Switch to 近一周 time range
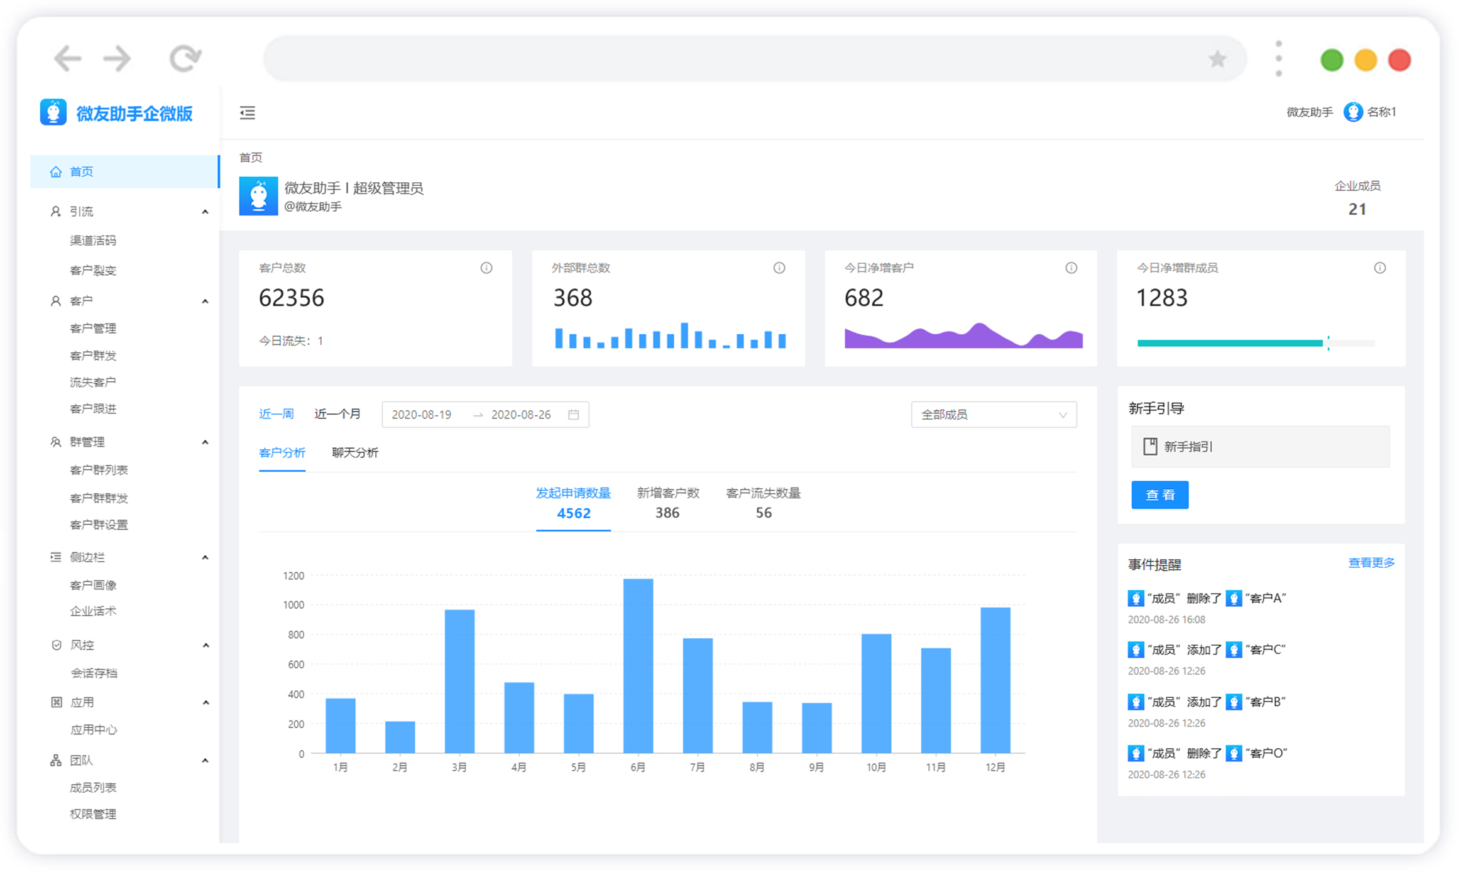The height and width of the screenshot is (872, 1458). coord(277,414)
